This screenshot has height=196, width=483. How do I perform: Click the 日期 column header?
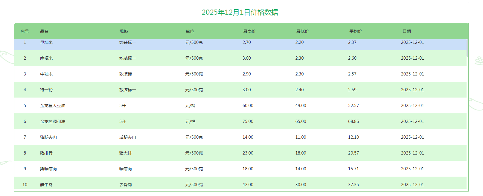[x=406, y=31]
